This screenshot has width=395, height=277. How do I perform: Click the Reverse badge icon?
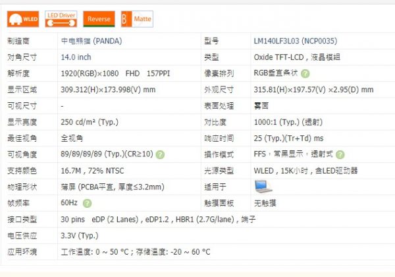pyautogui.click(x=99, y=19)
